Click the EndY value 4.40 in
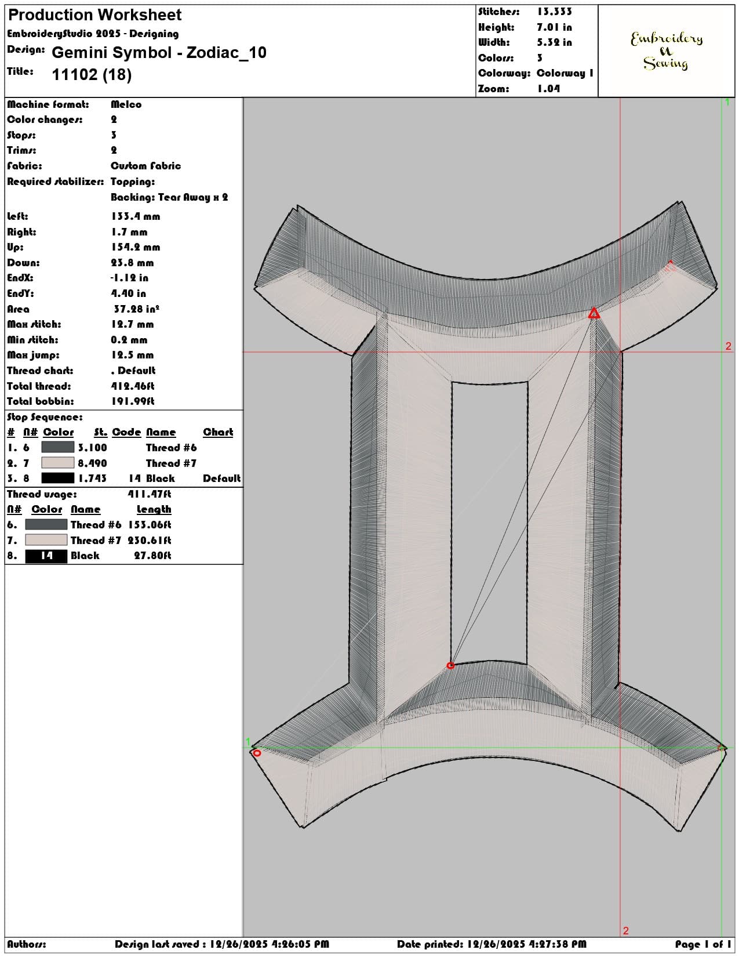The height and width of the screenshot is (957, 739). 129,293
